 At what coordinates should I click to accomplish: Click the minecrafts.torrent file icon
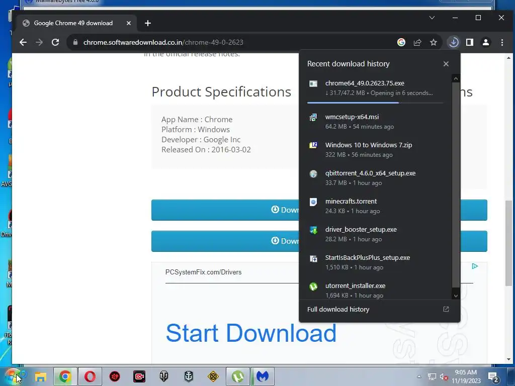click(x=313, y=202)
